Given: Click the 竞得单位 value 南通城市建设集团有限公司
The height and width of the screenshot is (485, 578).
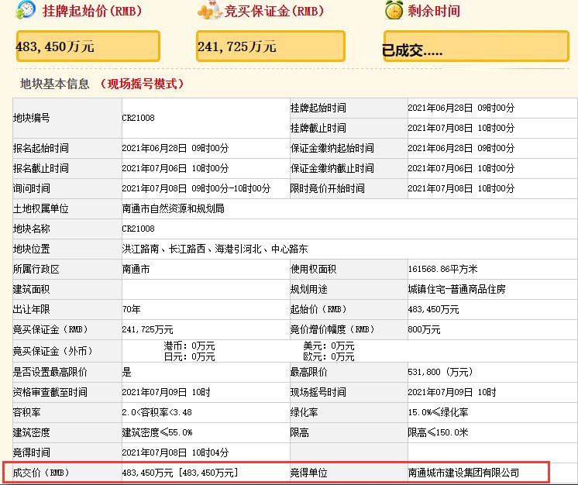Looking at the screenshot, I should click(463, 473).
